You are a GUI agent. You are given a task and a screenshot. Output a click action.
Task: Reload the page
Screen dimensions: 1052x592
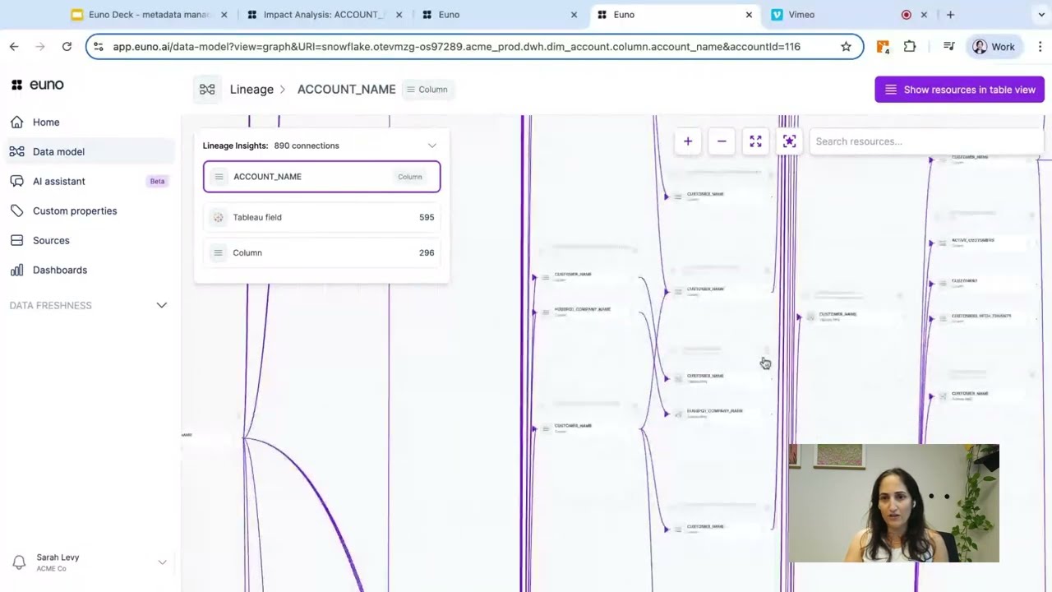[67, 47]
